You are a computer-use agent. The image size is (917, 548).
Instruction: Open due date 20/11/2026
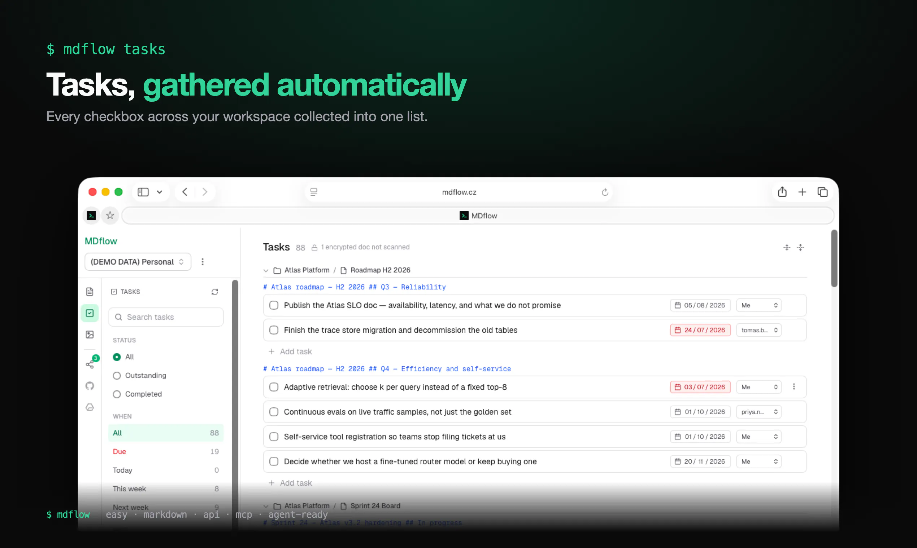(700, 461)
